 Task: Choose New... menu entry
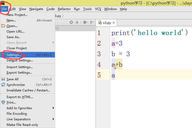tap(27, 20)
